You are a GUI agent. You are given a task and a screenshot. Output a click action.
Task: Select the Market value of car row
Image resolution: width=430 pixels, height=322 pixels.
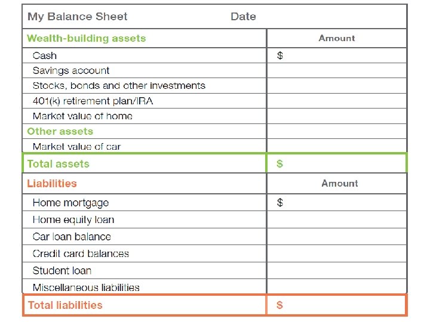(77, 146)
